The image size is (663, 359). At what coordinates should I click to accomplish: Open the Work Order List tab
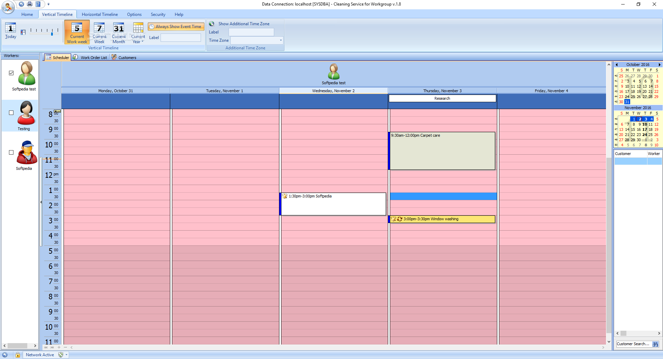coord(90,57)
